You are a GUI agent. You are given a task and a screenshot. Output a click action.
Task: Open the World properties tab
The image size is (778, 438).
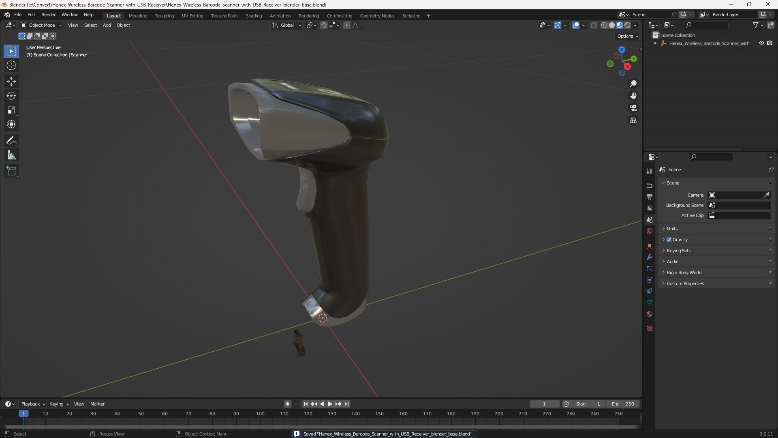point(650,231)
